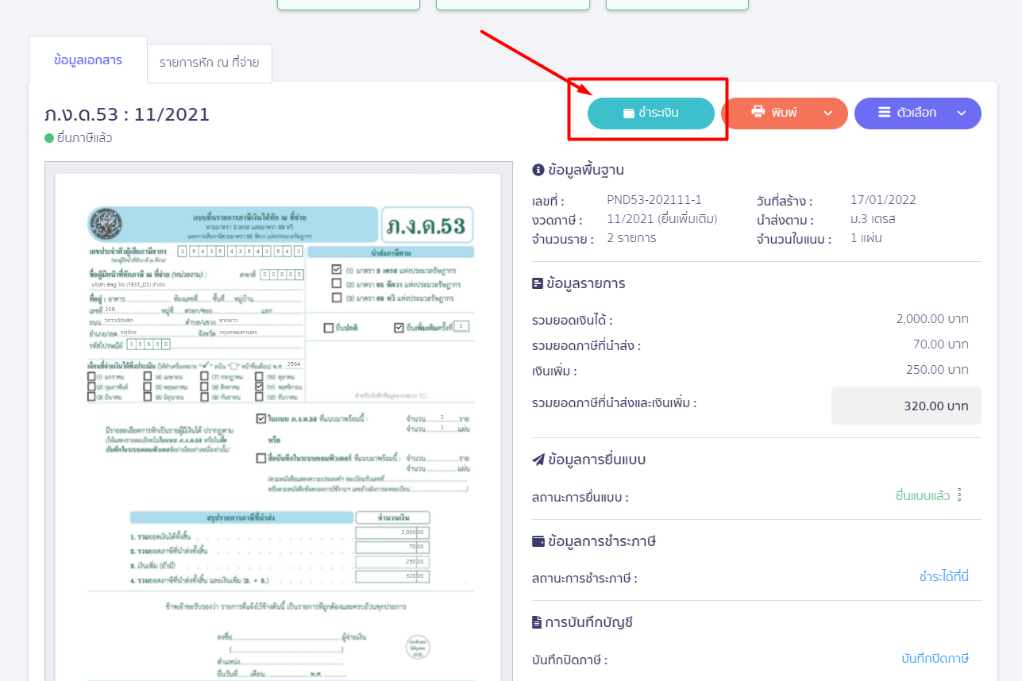Screen dimensions: 1022x681
Task: Toggle the ยื่นเพิ่มเติมครั้งที่ checkbox
Action: [x=399, y=327]
